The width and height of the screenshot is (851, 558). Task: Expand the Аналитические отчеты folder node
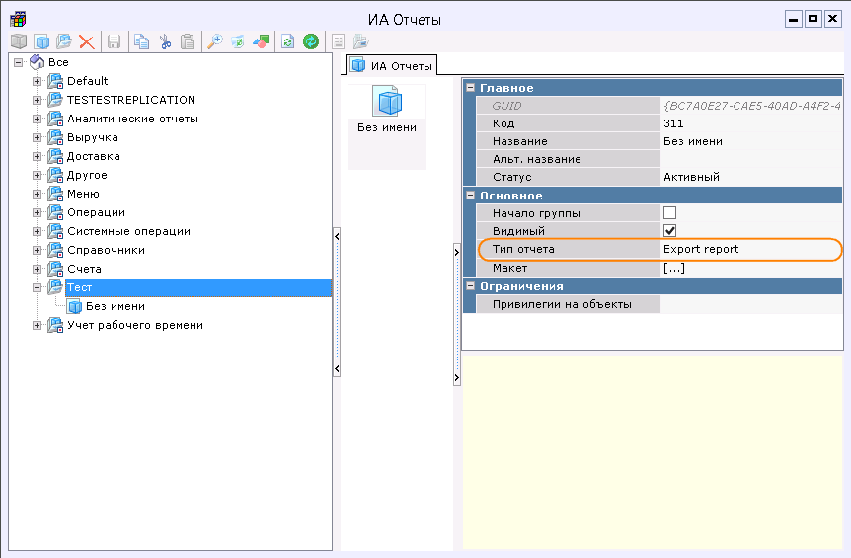pyautogui.click(x=38, y=120)
